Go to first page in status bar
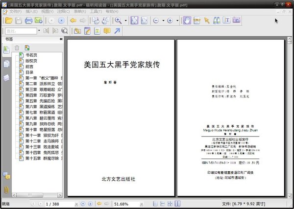This screenshot has width=294, height=209. 33,204
